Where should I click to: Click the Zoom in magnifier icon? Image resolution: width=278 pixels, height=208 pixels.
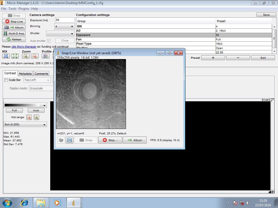click(x=26, y=56)
